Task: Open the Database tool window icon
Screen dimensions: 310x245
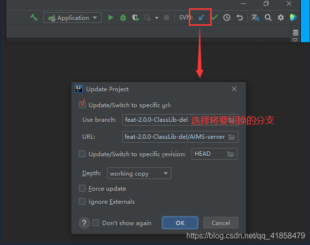Action: [x=295, y=33]
